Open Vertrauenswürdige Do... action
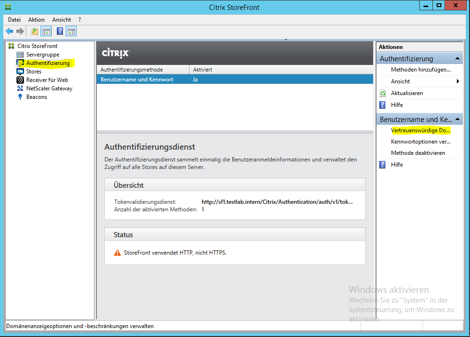 point(421,130)
